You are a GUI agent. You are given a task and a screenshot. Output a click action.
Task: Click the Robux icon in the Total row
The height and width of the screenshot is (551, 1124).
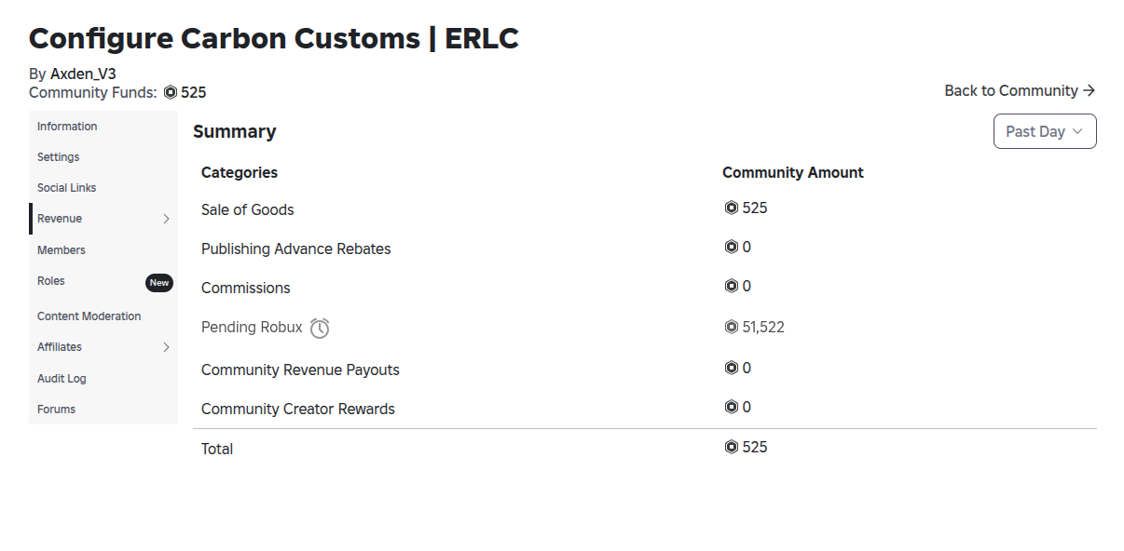[732, 447]
